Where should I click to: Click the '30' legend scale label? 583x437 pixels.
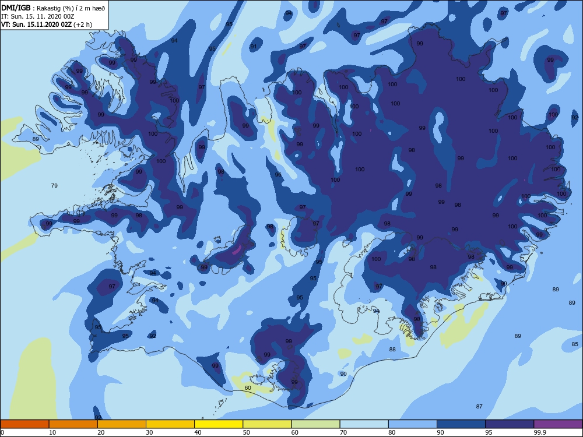[x=149, y=432]
